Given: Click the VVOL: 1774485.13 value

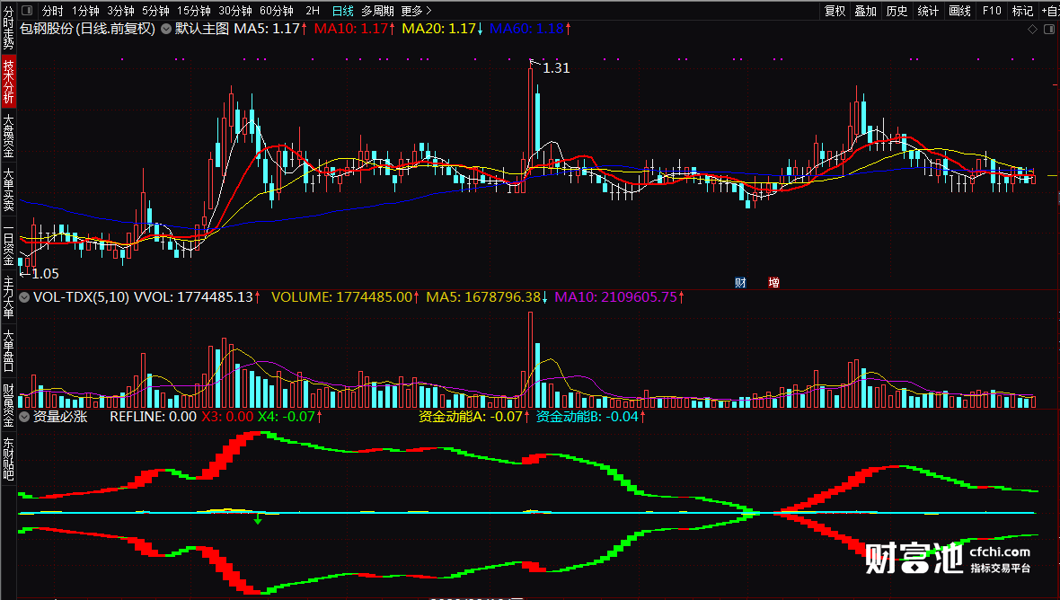Looking at the screenshot, I should coord(197,297).
